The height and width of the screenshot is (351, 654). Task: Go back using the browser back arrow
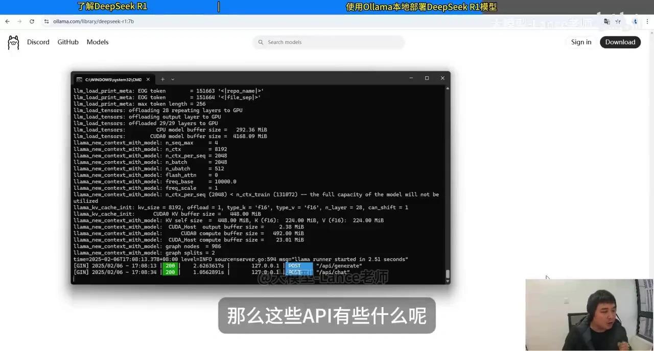click(7, 21)
